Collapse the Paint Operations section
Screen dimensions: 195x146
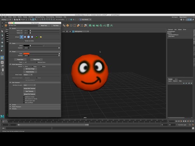tap(10, 64)
